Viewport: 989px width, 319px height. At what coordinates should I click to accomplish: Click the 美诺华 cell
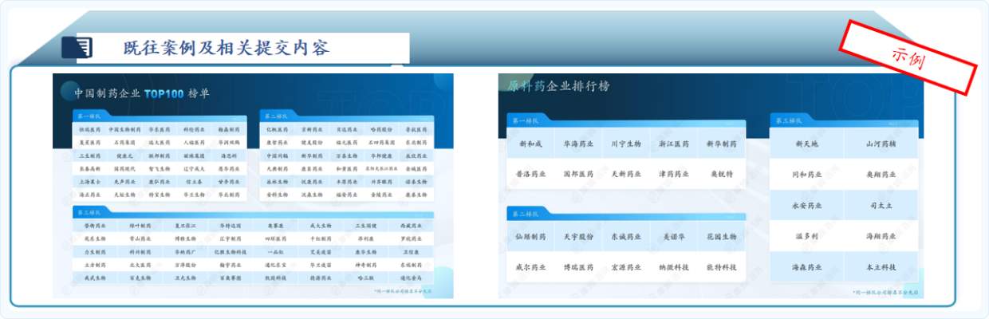coord(674,237)
